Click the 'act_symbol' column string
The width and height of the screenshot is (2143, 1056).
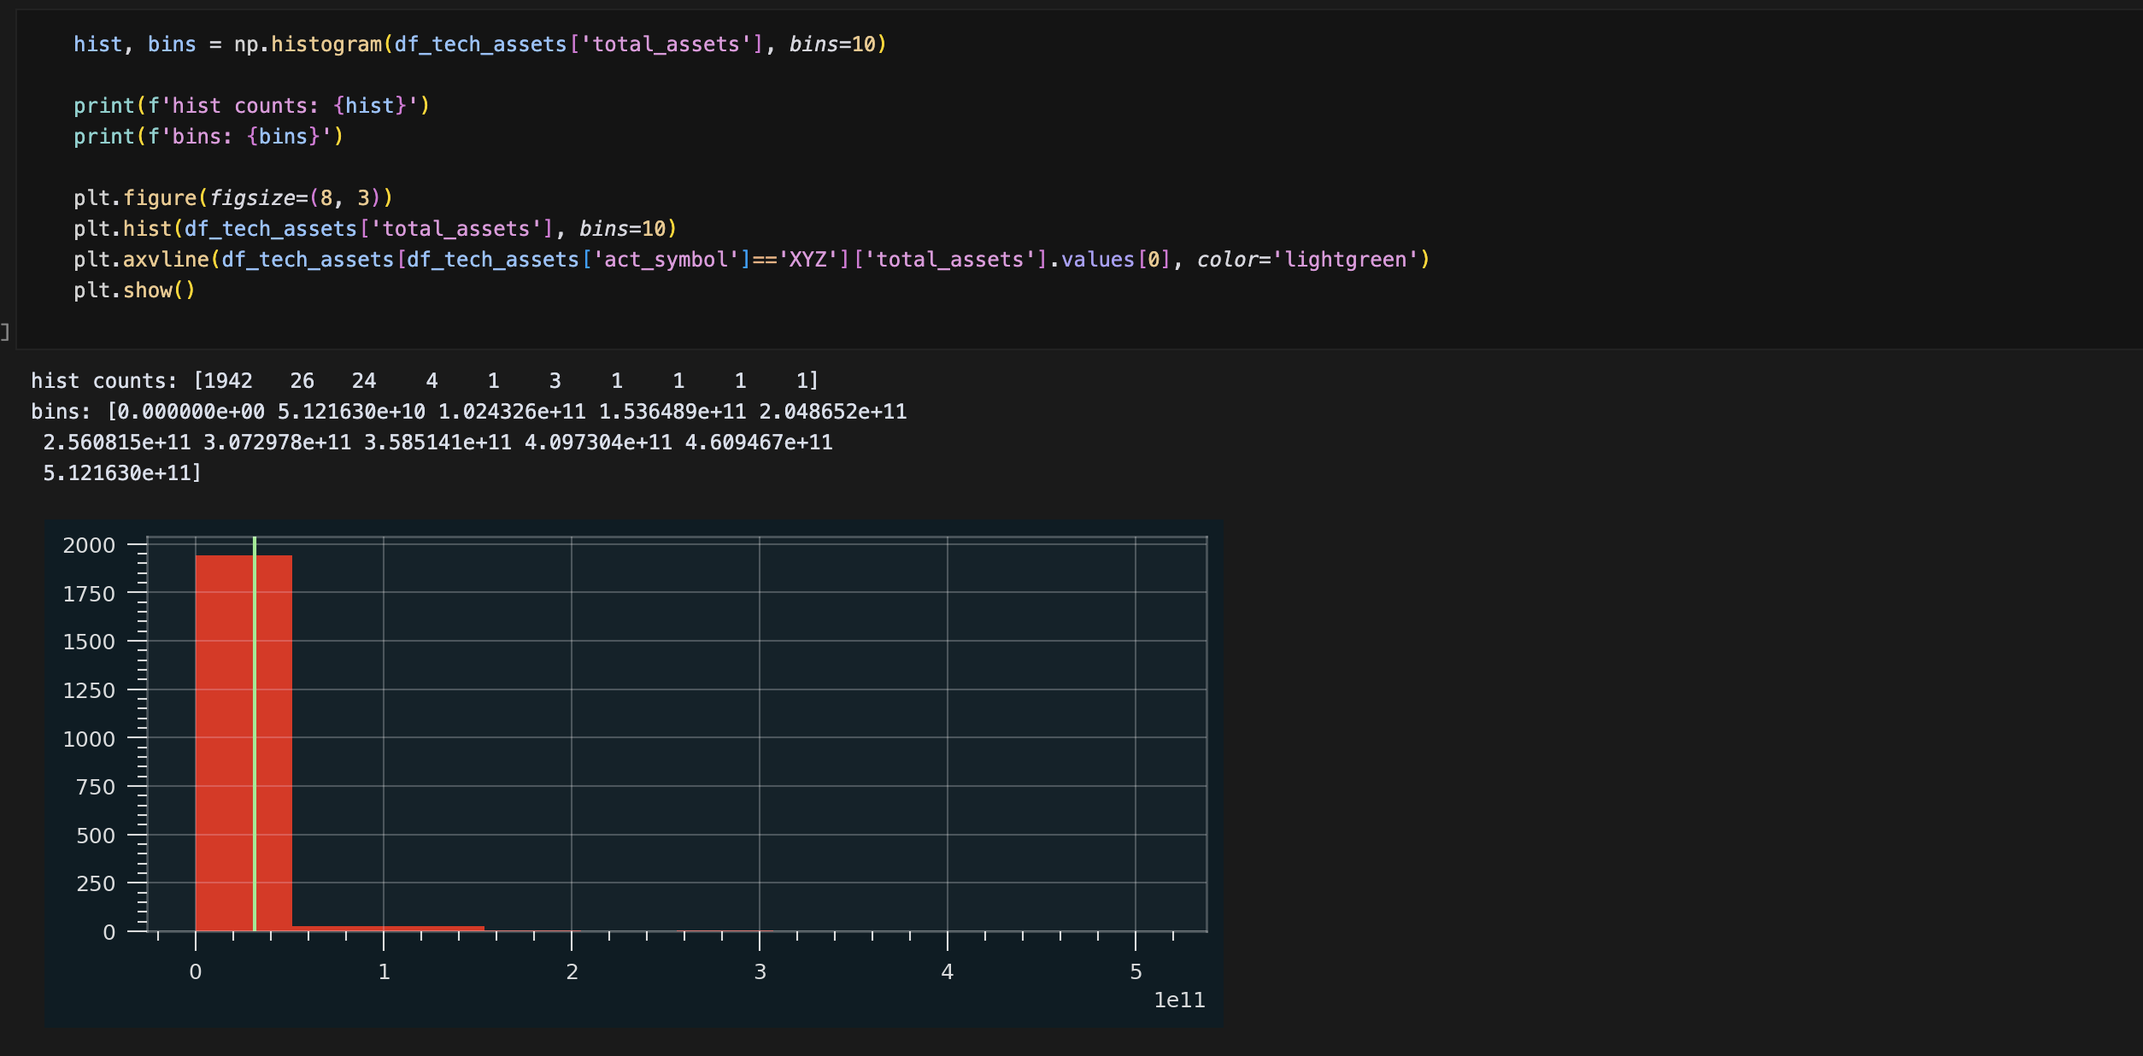(665, 260)
